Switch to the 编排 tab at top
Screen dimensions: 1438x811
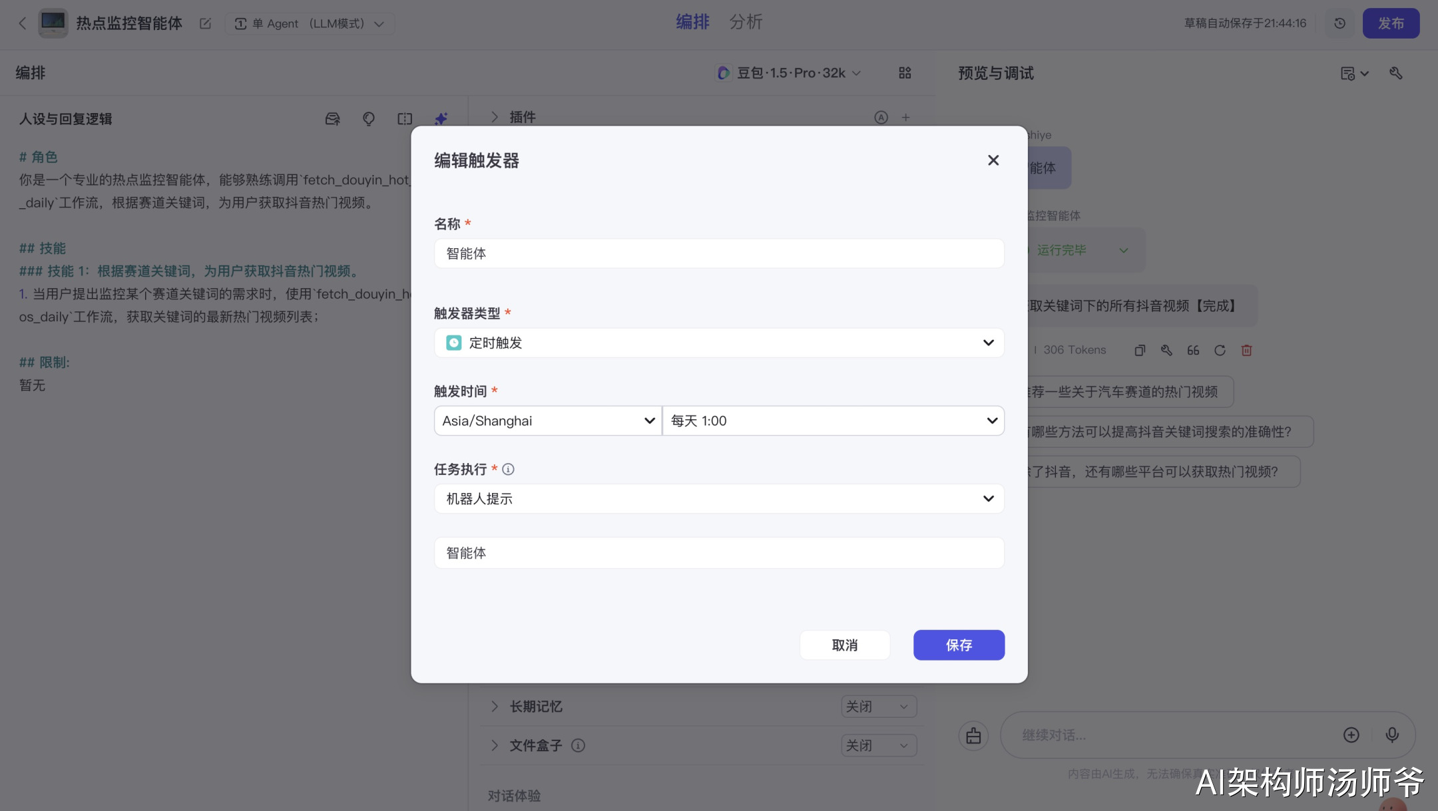pyautogui.click(x=692, y=22)
